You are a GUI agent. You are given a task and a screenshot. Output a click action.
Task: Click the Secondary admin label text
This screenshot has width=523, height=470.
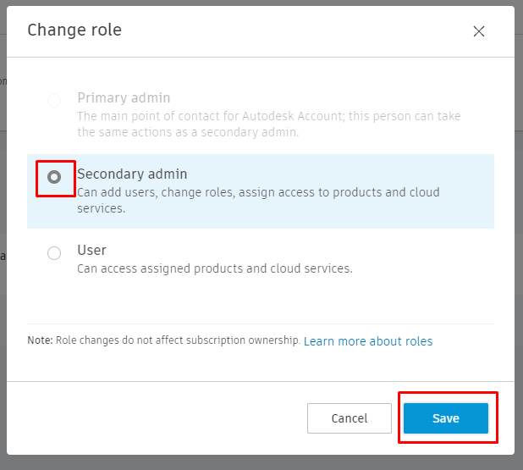pos(132,174)
